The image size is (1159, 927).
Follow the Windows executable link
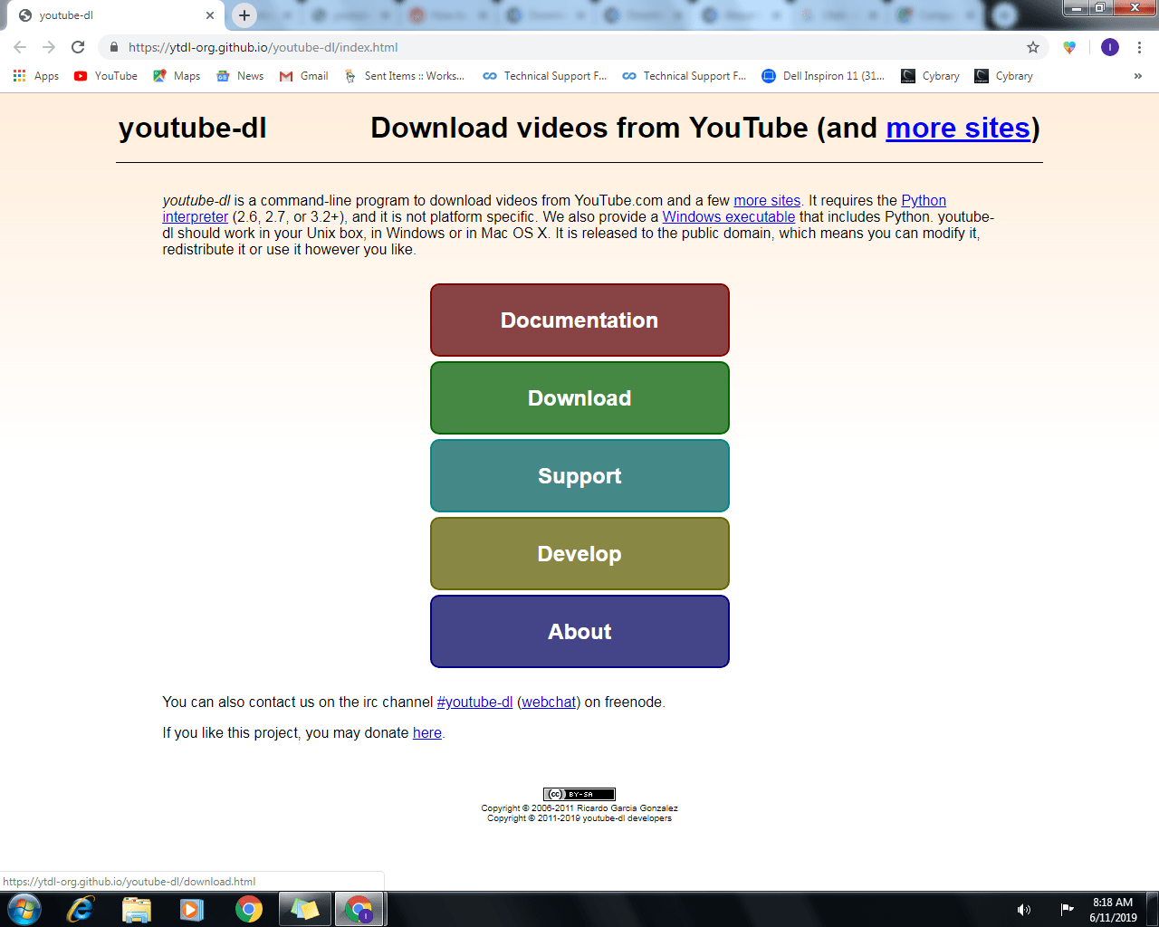tap(729, 216)
